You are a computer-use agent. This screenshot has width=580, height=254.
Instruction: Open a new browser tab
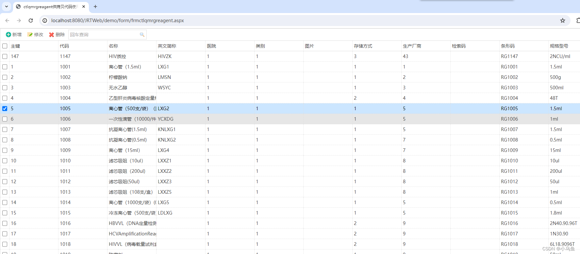(95, 7)
